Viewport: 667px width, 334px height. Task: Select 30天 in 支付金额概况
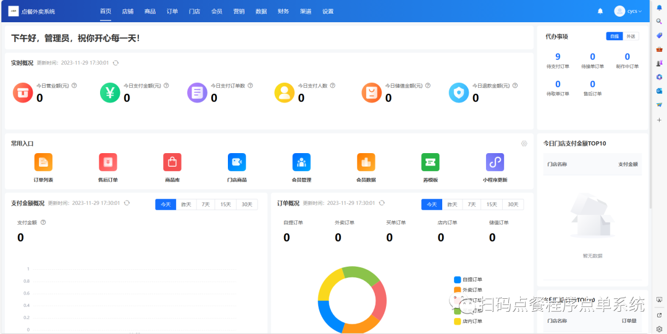tap(247, 204)
